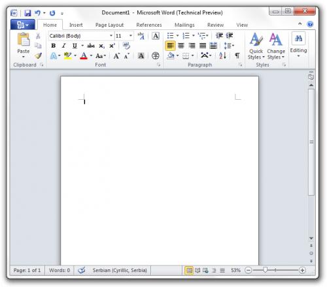Viewport: 327px width, 287px height.
Task: Toggle underline formatting
Action: 75,46
